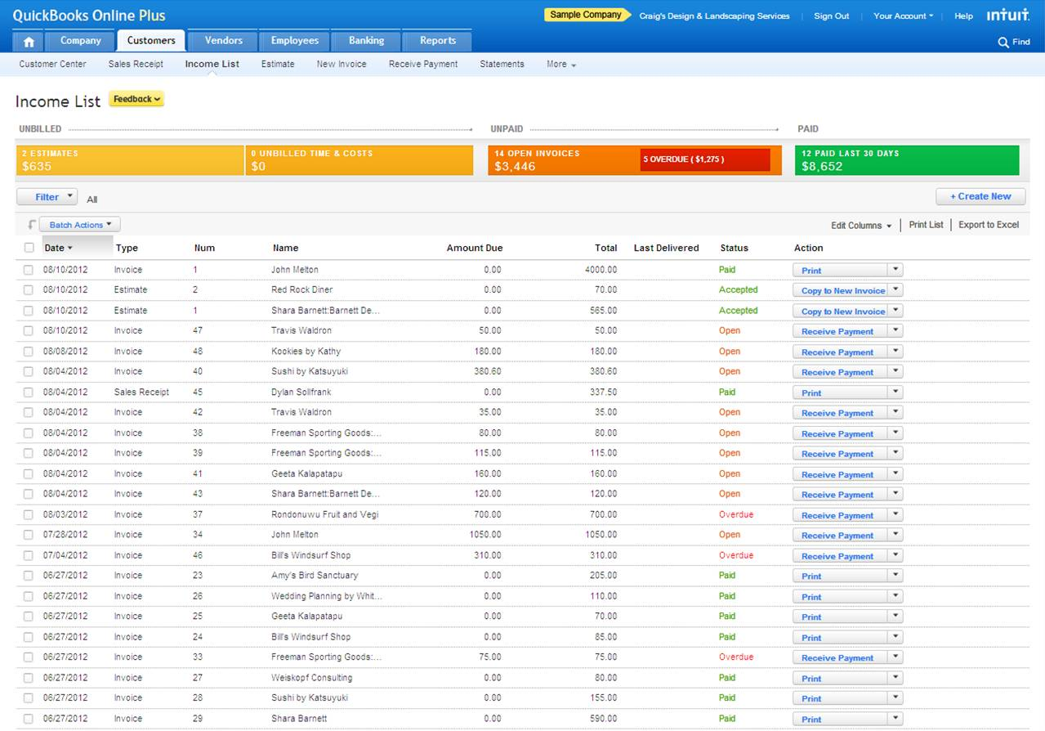The width and height of the screenshot is (1045, 731).
Task: Switch to the Company tab
Action: (80, 41)
